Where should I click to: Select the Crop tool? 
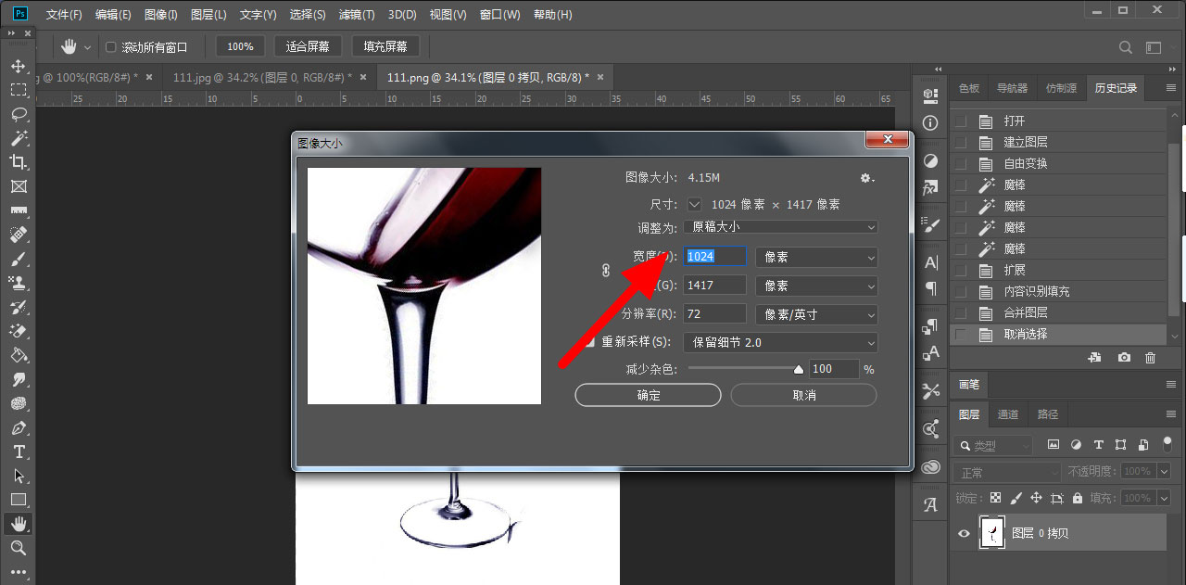(x=19, y=162)
